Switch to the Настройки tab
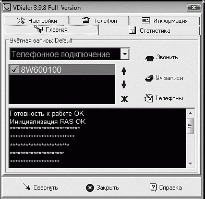205x199 pixels. coord(37,21)
